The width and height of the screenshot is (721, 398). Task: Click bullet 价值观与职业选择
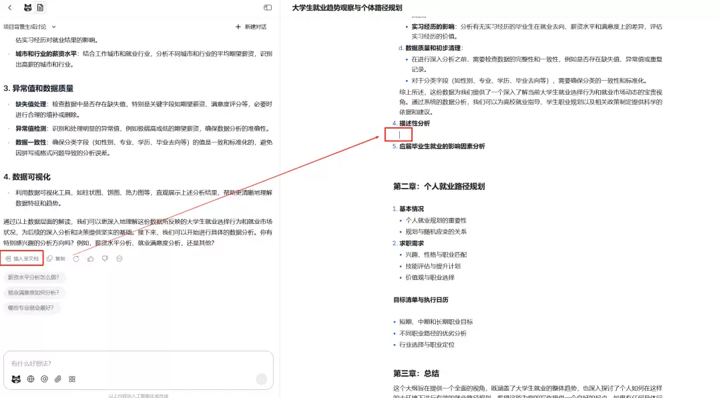[430, 278]
